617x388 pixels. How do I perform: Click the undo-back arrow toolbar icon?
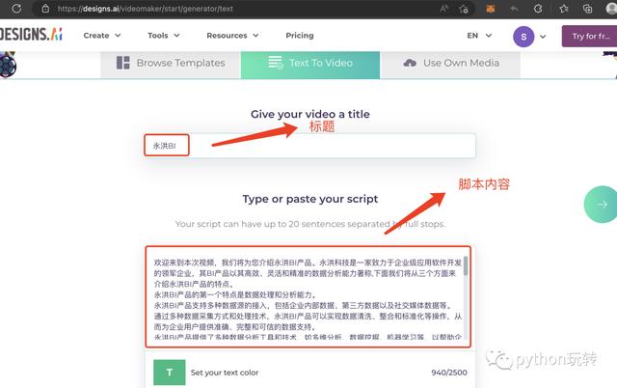[514, 9]
